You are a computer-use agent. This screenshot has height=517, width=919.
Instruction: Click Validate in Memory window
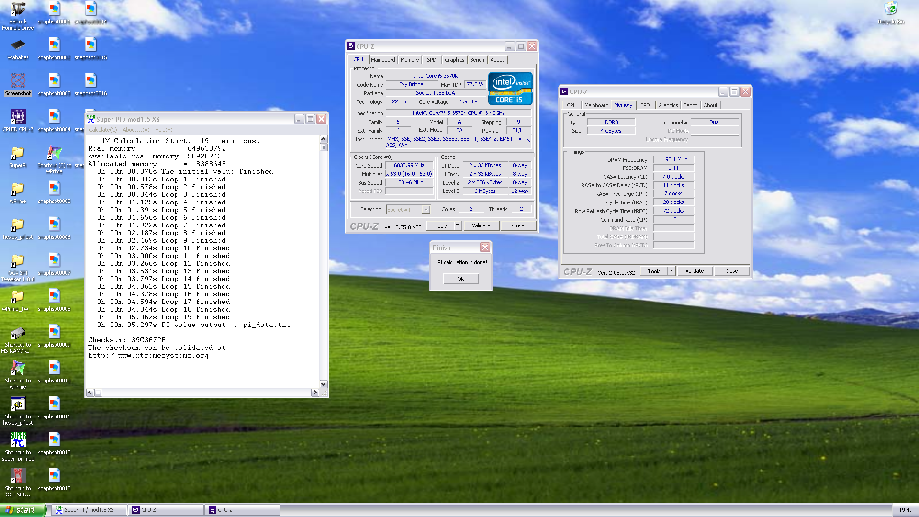click(695, 271)
